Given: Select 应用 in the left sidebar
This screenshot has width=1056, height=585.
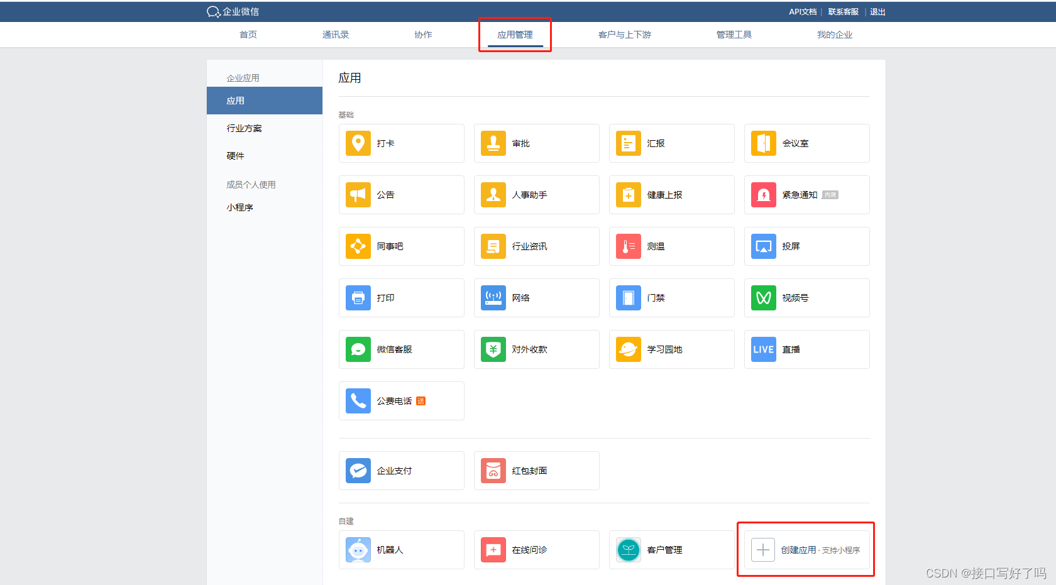Looking at the screenshot, I should pyautogui.click(x=265, y=101).
